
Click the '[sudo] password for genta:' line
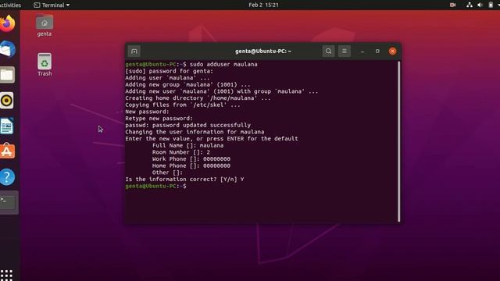click(169, 71)
